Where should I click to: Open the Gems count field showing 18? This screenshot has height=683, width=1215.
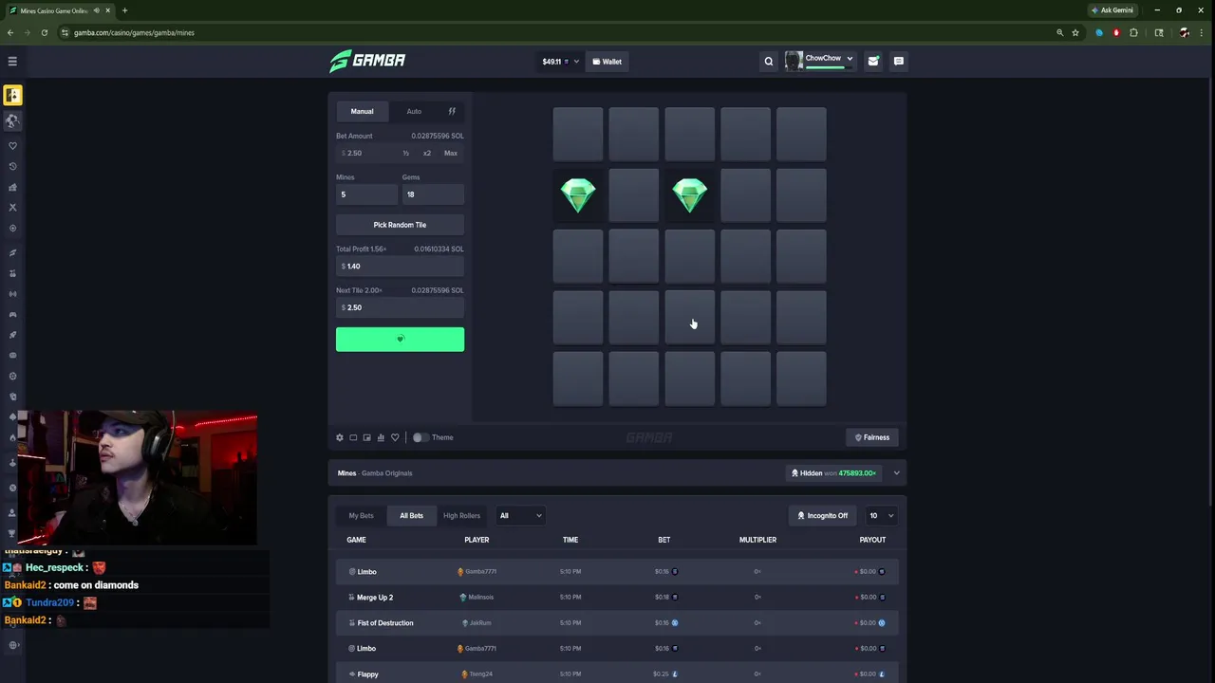click(x=433, y=194)
